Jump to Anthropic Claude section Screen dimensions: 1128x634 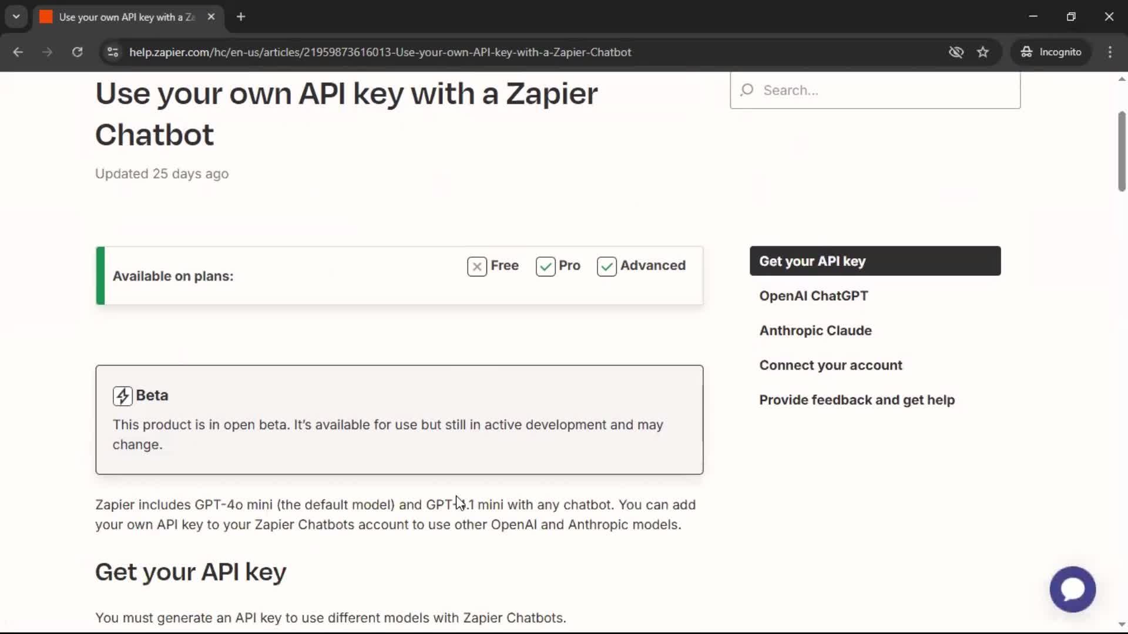pyautogui.click(x=815, y=331)
